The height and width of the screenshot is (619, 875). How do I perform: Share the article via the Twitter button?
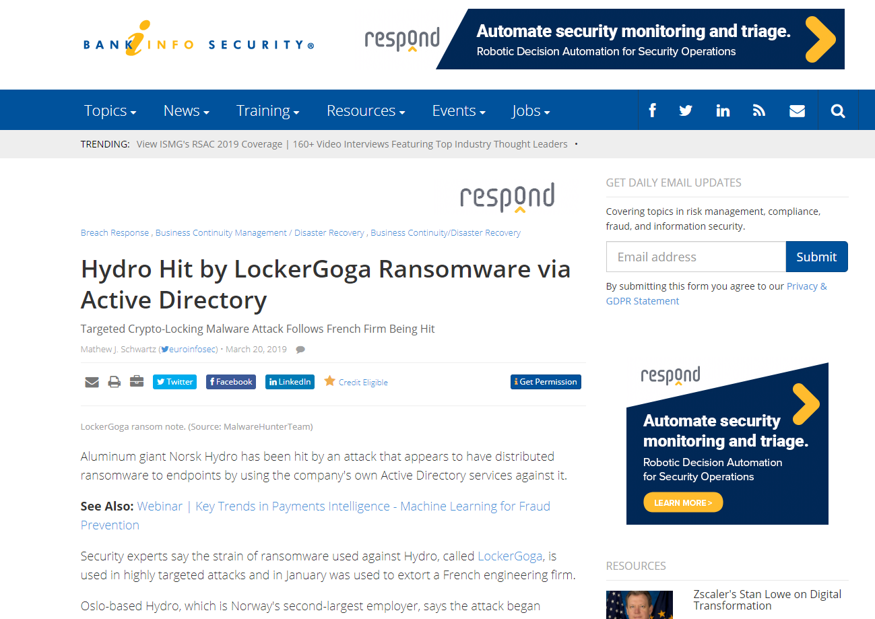pos(174,382)
